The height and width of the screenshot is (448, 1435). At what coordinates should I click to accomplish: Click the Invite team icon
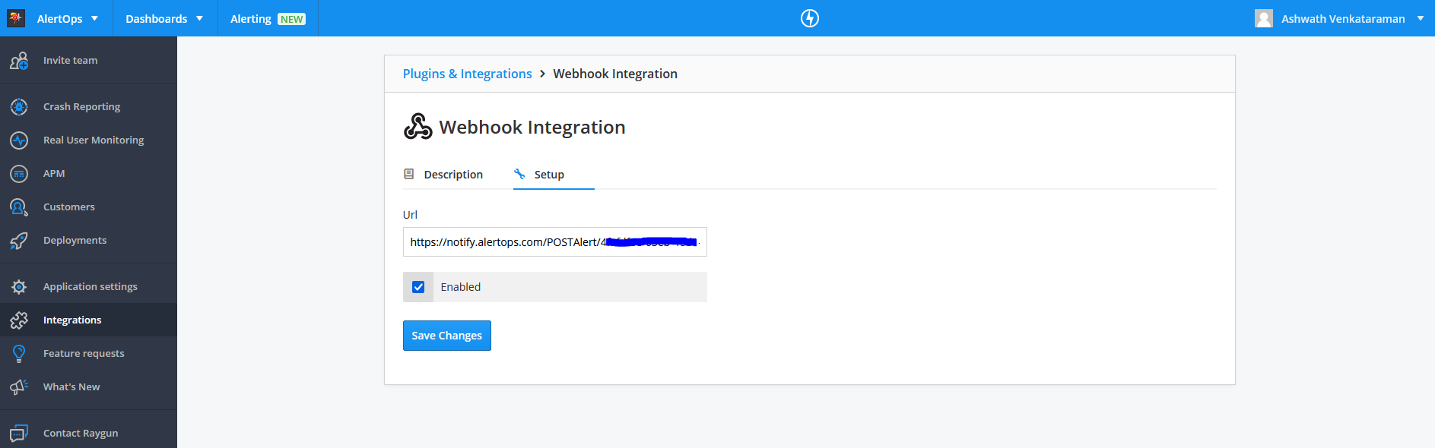point(19,61)
